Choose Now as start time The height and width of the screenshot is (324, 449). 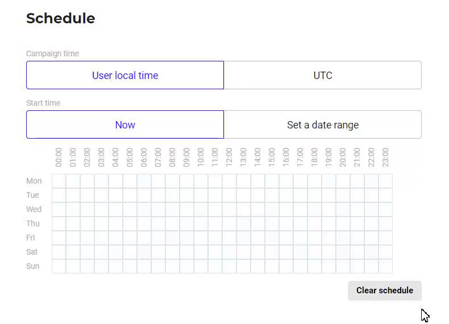tap(125, 124)
